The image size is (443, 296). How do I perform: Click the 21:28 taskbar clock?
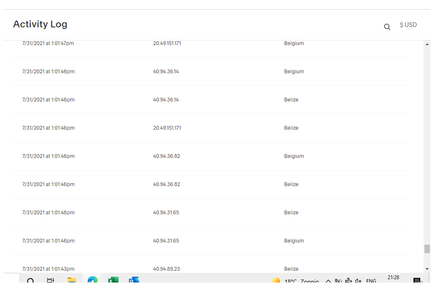point(393,277)
